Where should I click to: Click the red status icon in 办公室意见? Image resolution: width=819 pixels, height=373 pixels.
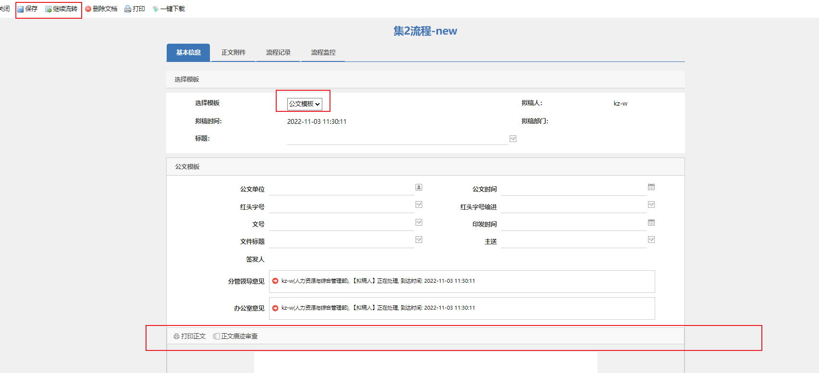[275, 308]
